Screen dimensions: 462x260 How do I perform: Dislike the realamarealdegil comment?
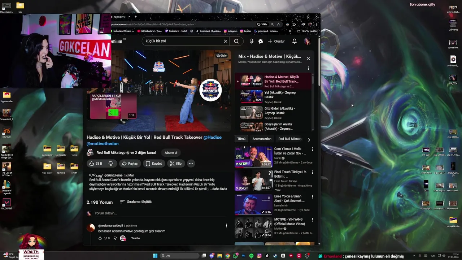(115, 238)
